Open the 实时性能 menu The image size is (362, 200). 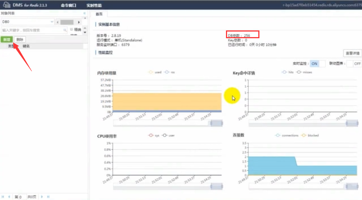click(x=94, y=6)
